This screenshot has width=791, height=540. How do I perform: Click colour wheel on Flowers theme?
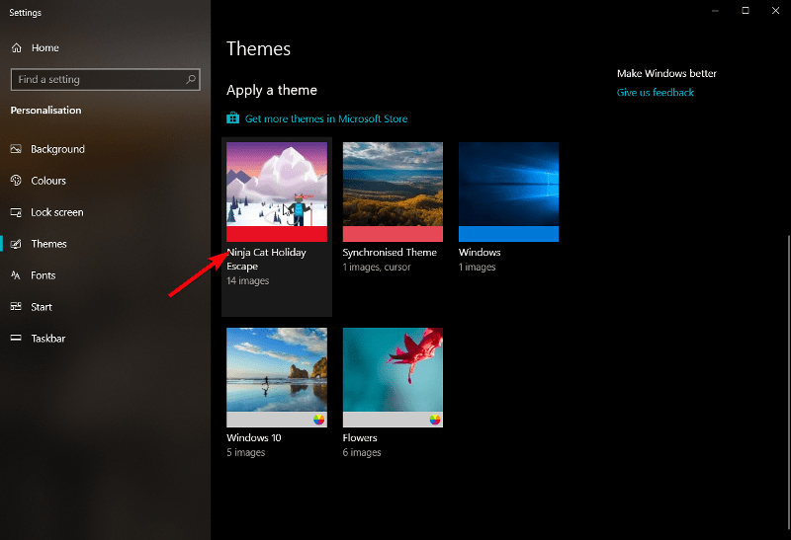point(435,420)
